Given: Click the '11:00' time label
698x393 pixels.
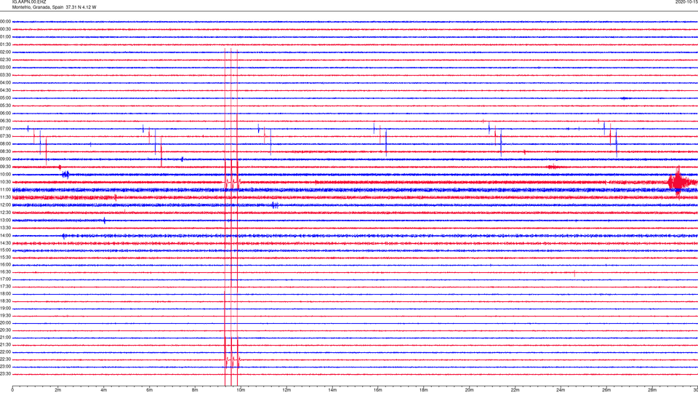Looking at the screenshot, I should (5, 190).
